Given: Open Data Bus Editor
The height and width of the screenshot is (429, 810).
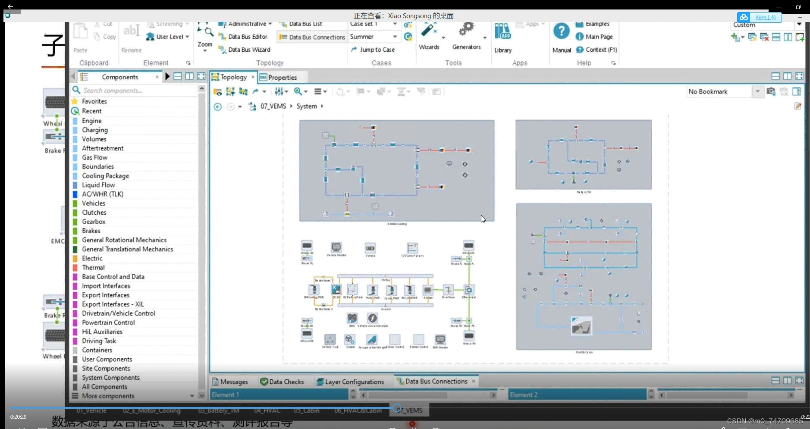Looking at the screenshot, I should pos(243,37).
